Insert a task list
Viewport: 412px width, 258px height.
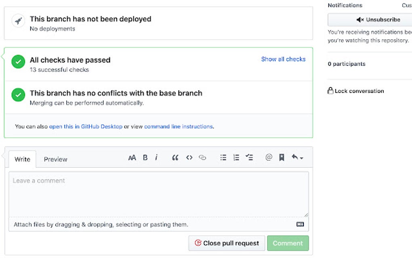[250, 157]
